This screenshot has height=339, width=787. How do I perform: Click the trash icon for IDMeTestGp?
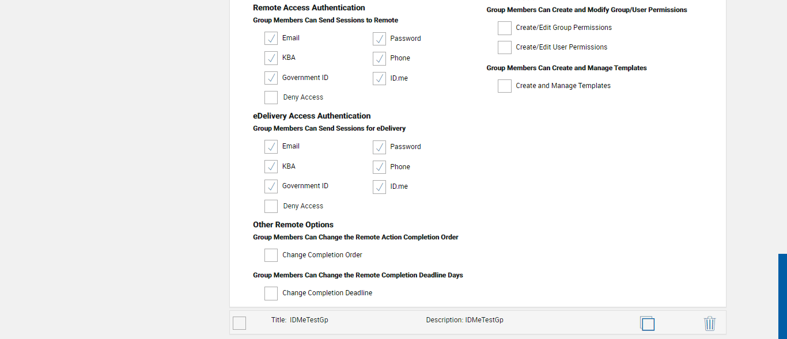tap(710, 323)
